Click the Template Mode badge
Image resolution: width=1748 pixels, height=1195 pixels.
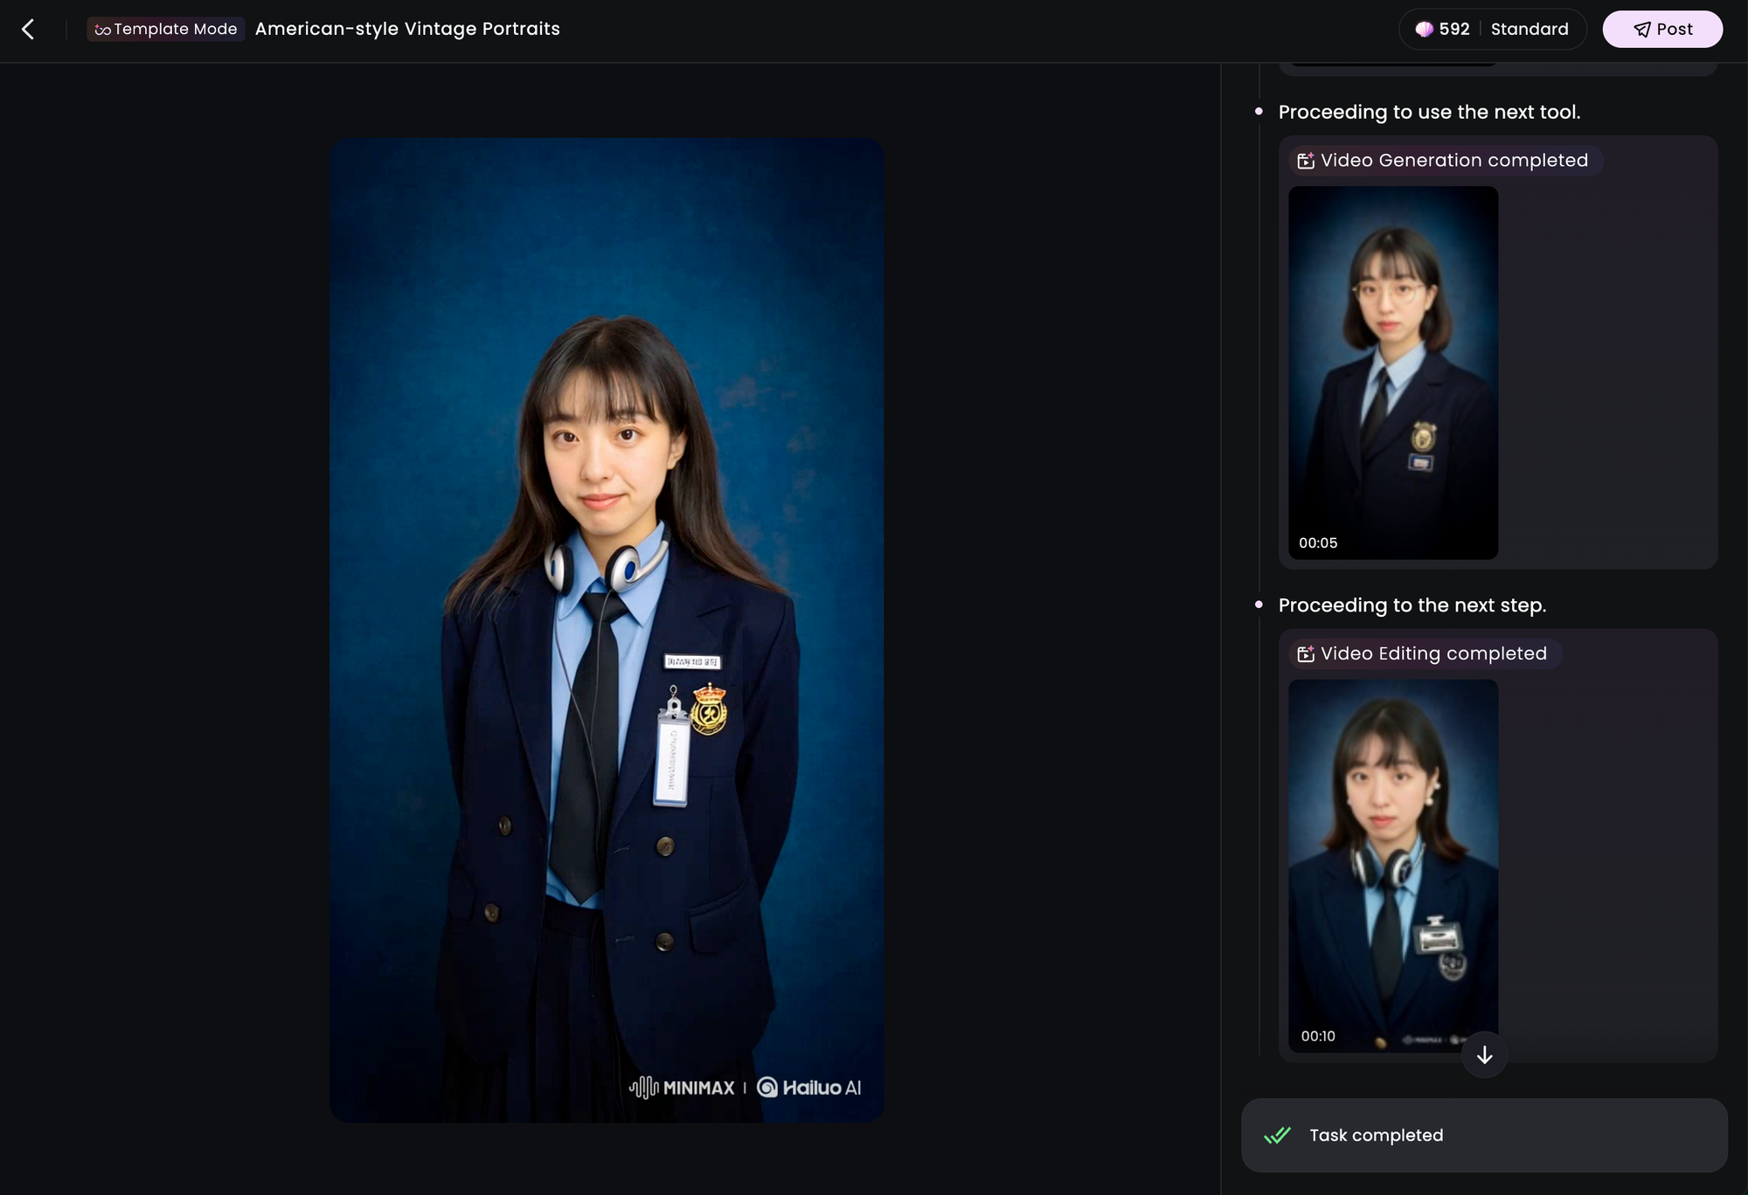coord(165,29)
